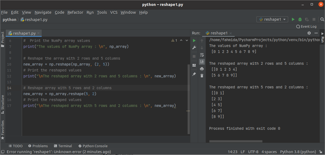Open the Refactor menu
The image size is (325, 155).
tap(75, 12)
